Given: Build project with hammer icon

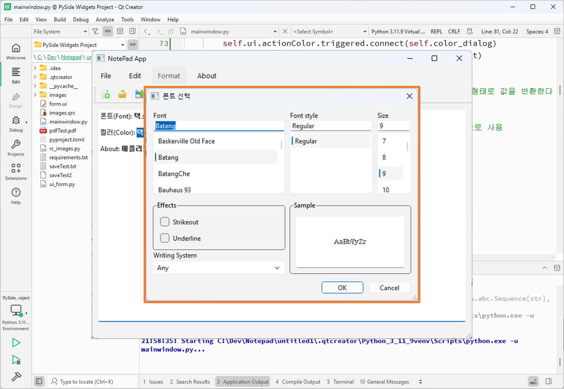Looking at the screenshot, I should coord(16,376).
